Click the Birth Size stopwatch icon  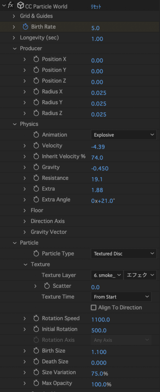(36, 351)
